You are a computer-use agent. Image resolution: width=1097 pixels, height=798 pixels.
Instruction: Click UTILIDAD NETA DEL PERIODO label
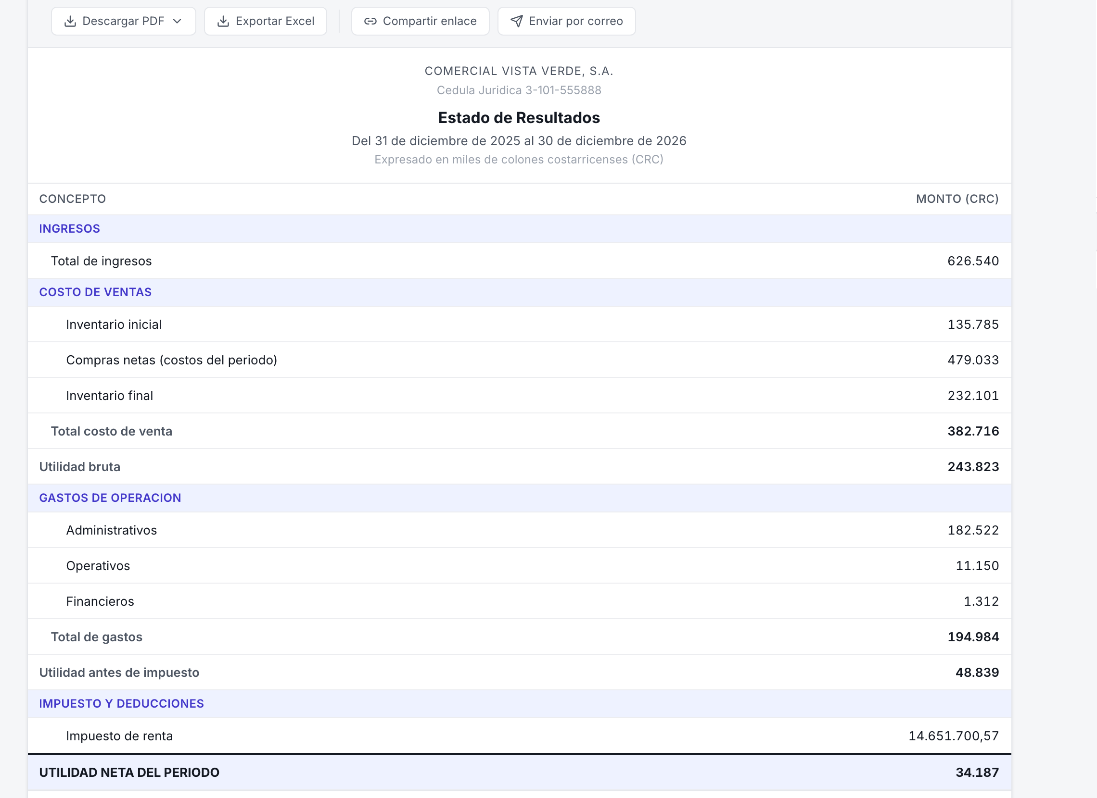pyautogui.click(x=129, y=773)
